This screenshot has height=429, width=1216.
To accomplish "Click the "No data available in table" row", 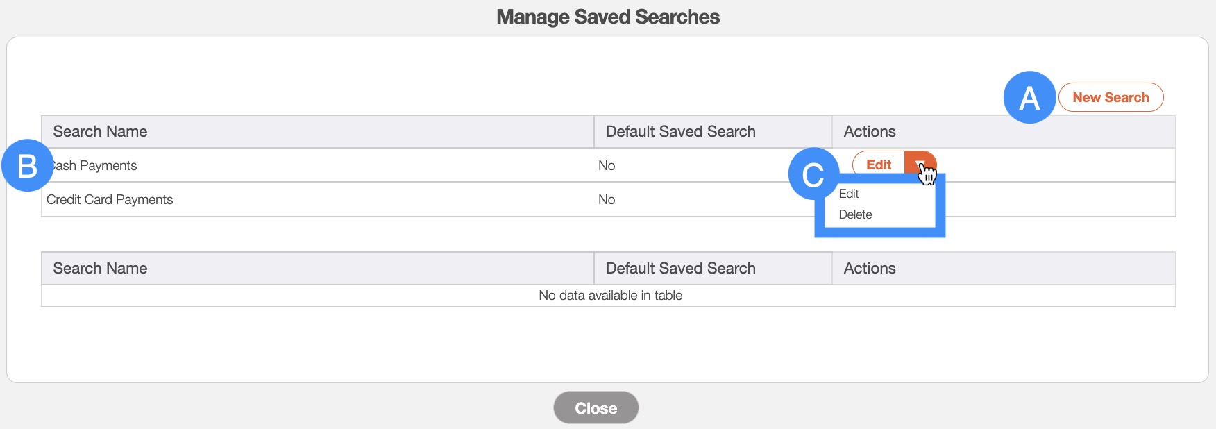I will pos(610,296).
